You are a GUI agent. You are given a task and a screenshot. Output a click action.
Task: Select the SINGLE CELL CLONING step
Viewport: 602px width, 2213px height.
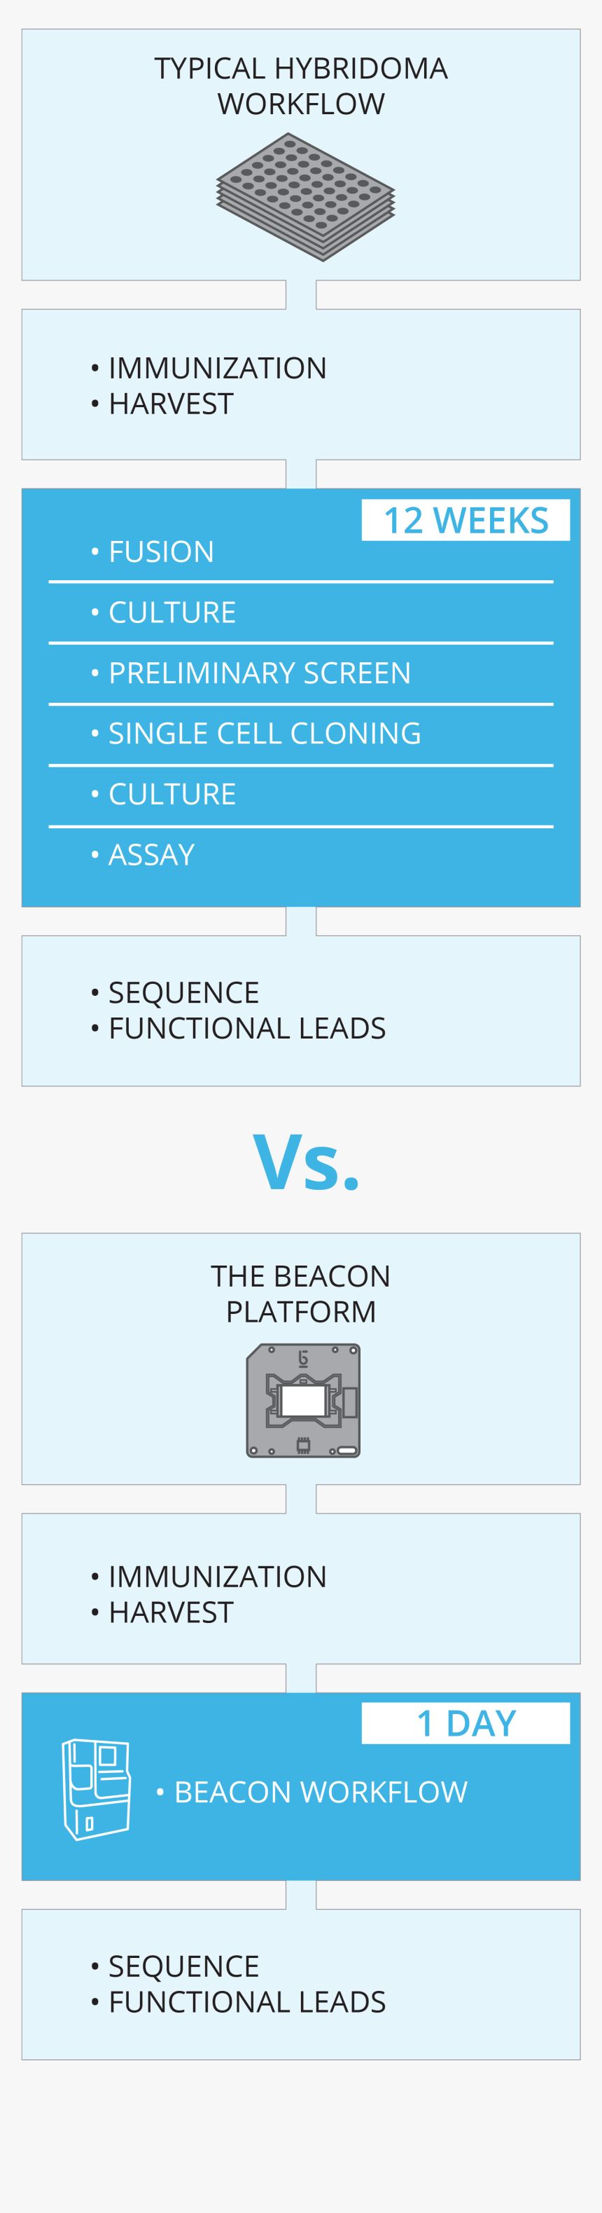264,733
